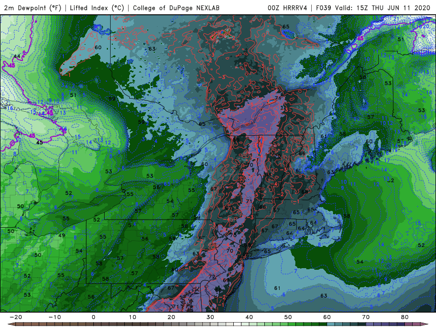Image resolution: width=436 pixels, height=327 pixels.
Task: Click the 72 dewpoint value on the map
Action: [x=212, y=276]
